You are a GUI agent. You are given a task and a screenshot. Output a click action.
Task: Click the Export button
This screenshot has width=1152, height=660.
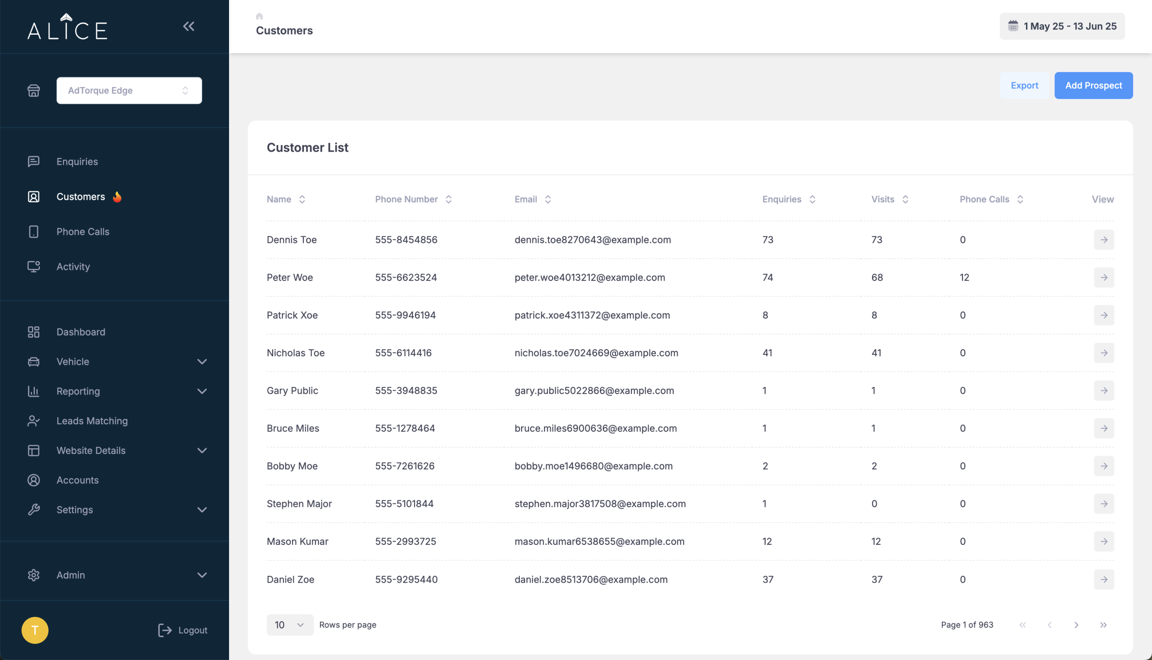pyautogui.click(x=1024, y=85)
